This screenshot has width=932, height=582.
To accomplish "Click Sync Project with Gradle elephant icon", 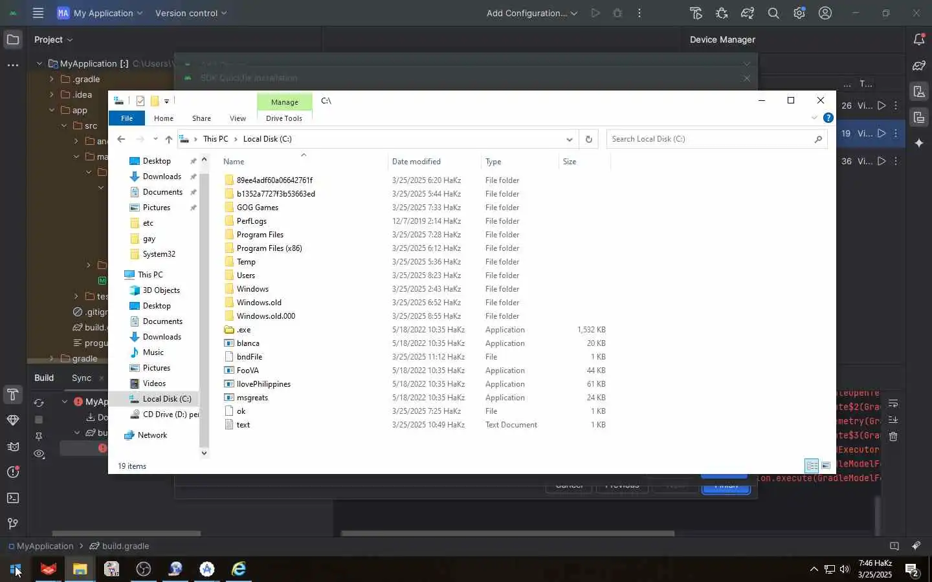I will coord(748,13).
